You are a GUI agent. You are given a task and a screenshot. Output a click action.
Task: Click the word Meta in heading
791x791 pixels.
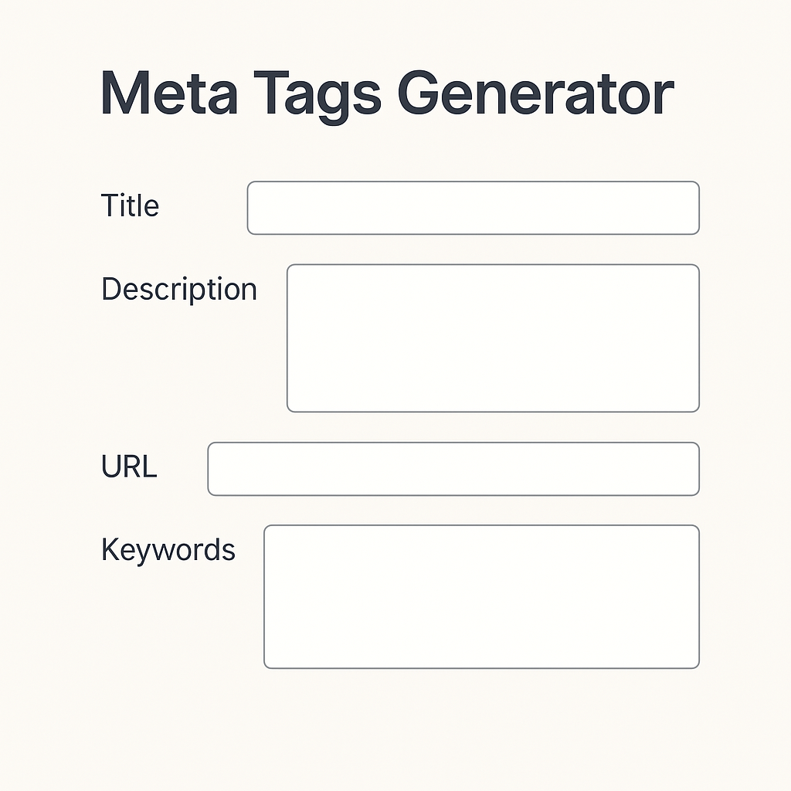pos(169,93)
